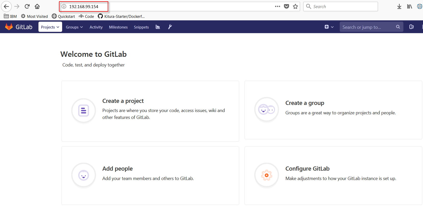Image resolution: width=423 pixels, height=207 pixels.
Task: Open the Snippets menu item
Action: click(141, 27)
